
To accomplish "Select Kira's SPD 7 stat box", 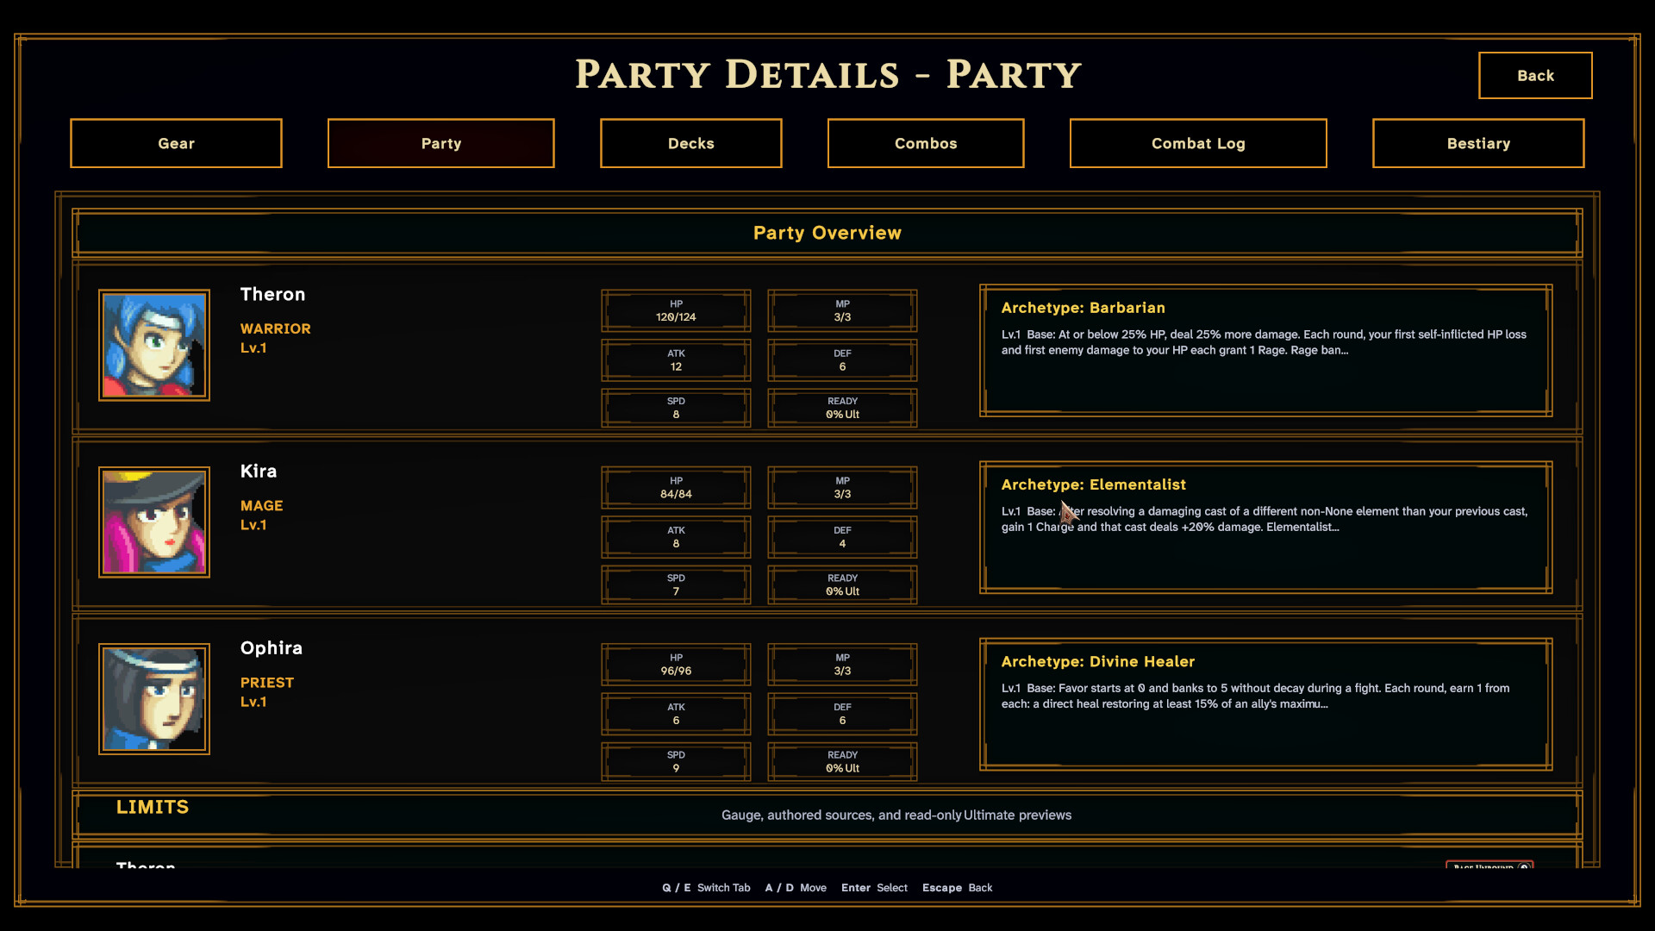I will [676, 584].
